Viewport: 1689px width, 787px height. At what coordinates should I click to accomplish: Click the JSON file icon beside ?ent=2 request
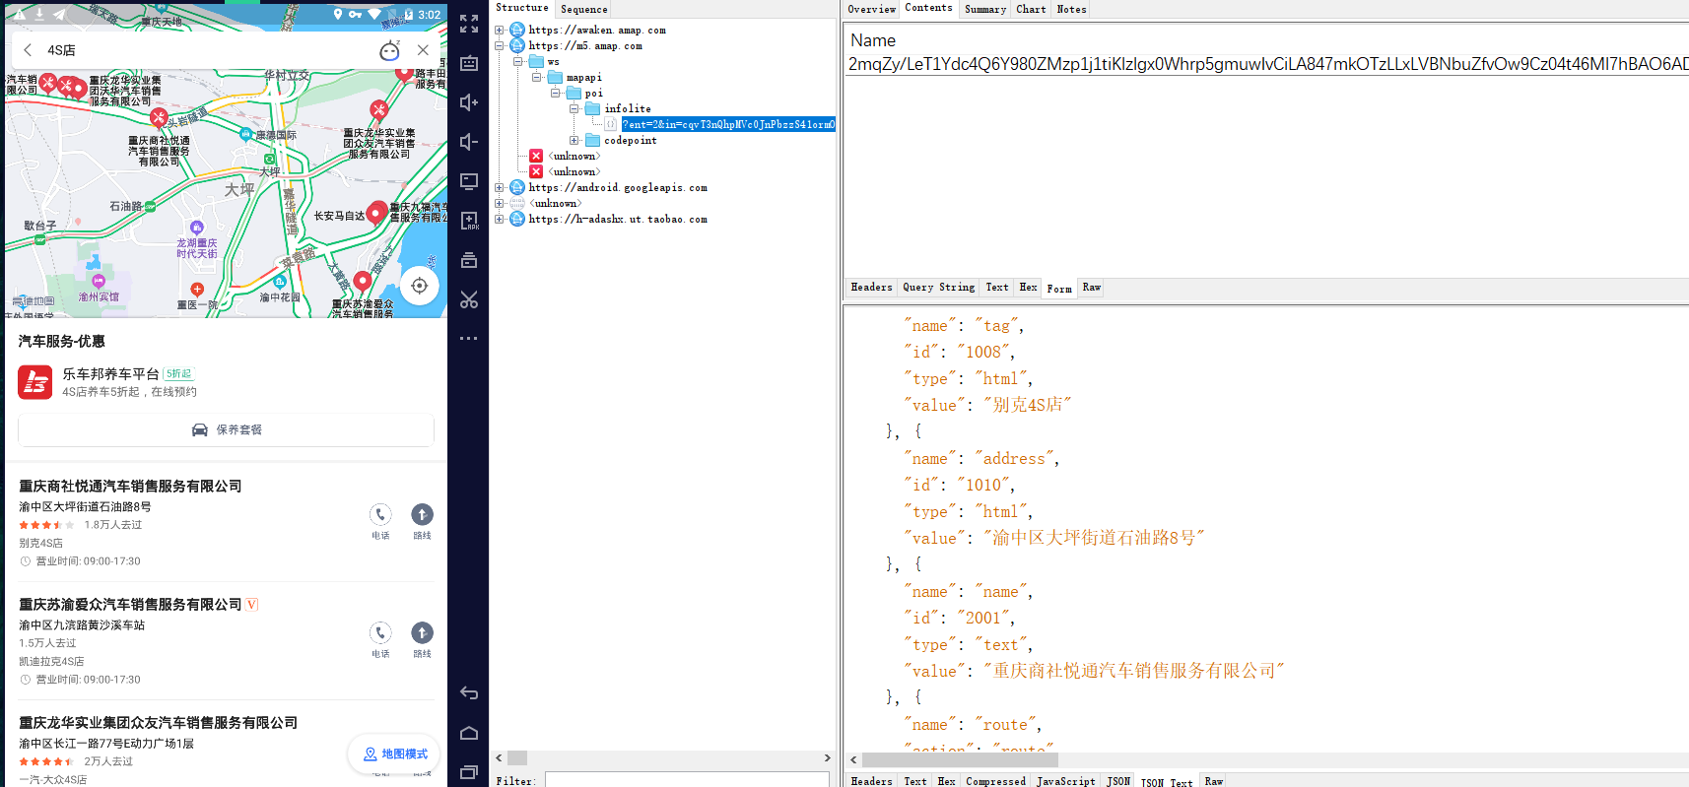click(611, 124)
